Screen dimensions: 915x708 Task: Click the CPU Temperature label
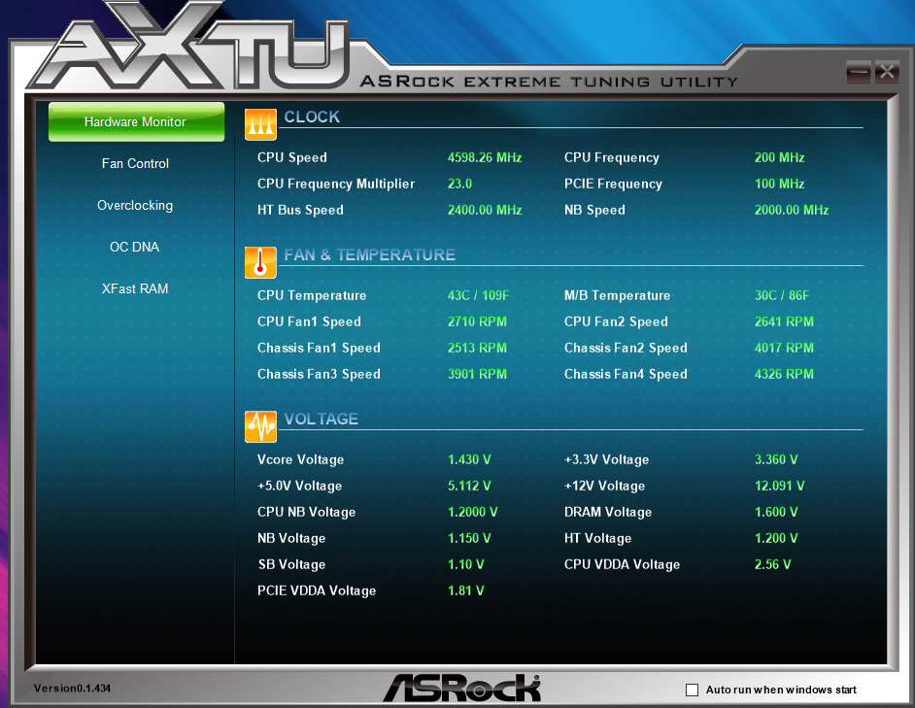(312, 295)
